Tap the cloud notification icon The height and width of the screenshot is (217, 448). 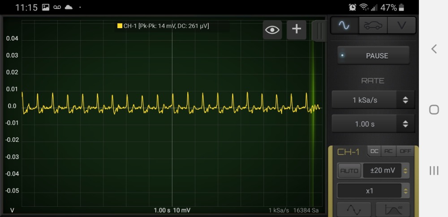click(x=69, y=8)
